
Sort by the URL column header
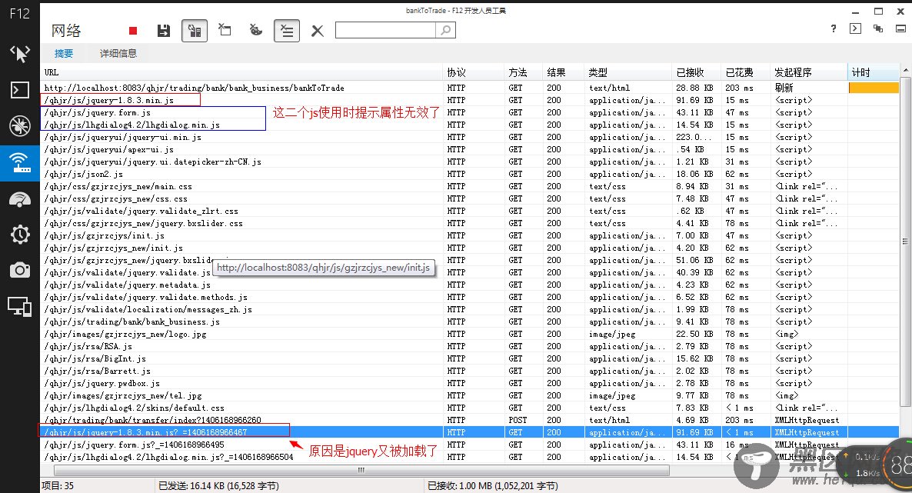click(x=241, y=72)
